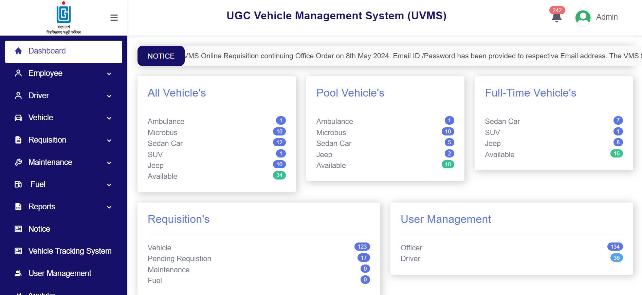This screenshot has height=295, width=642.
Task: Click the Vehicle Tracking System icon
Action: (x=18, y=251)
